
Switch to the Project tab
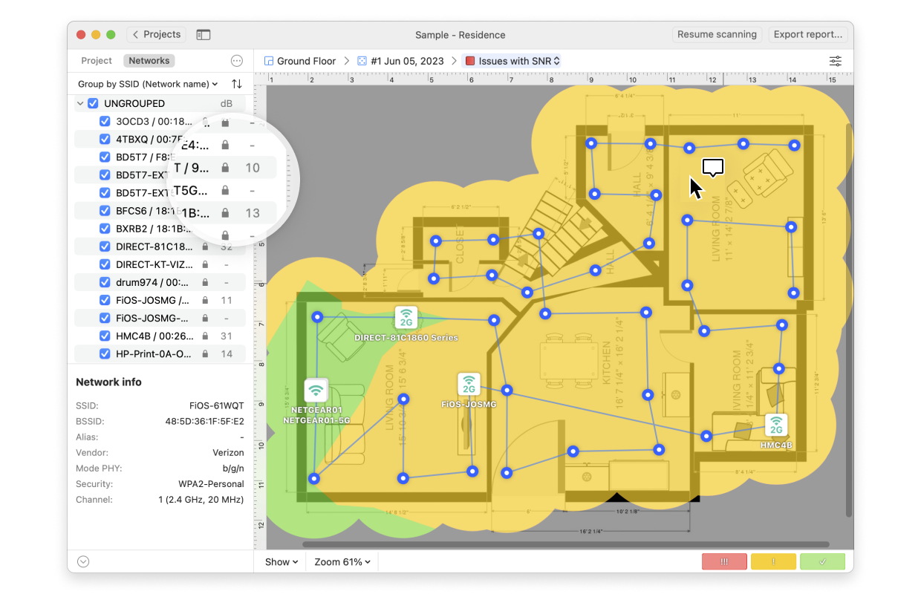[x=97, y=61]
